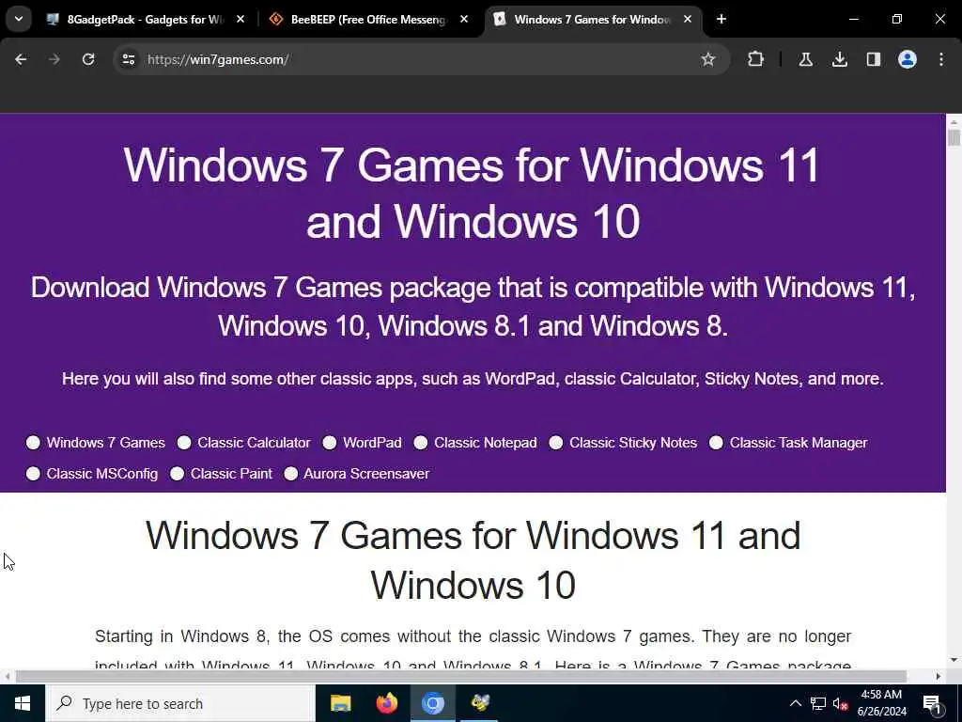The image size is (962, 722).
Task: Open the Windows 7 Games link
Action: 105,443
